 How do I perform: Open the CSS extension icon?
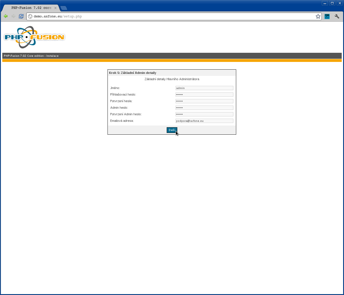[x=327, y=16]
